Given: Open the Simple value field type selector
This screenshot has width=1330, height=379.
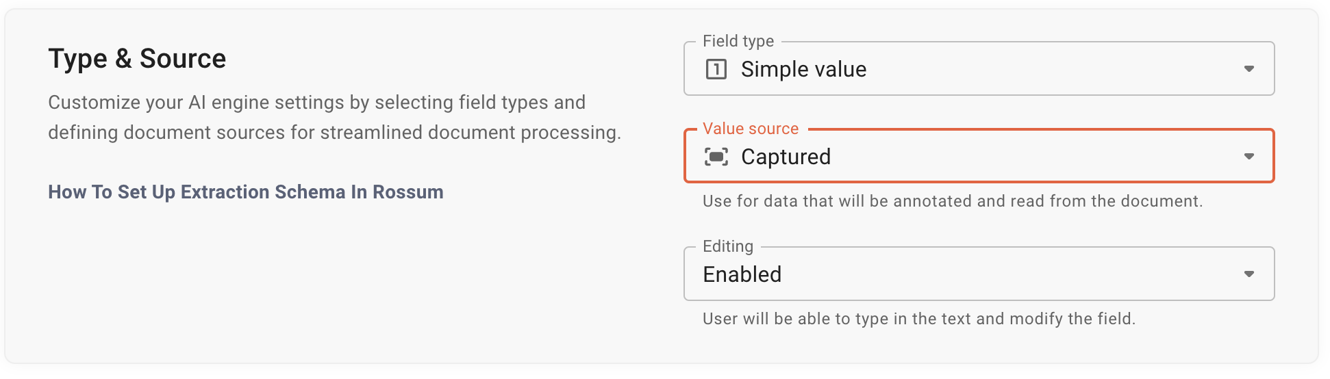Looking at the screenshot, I should tap(979, 68).
